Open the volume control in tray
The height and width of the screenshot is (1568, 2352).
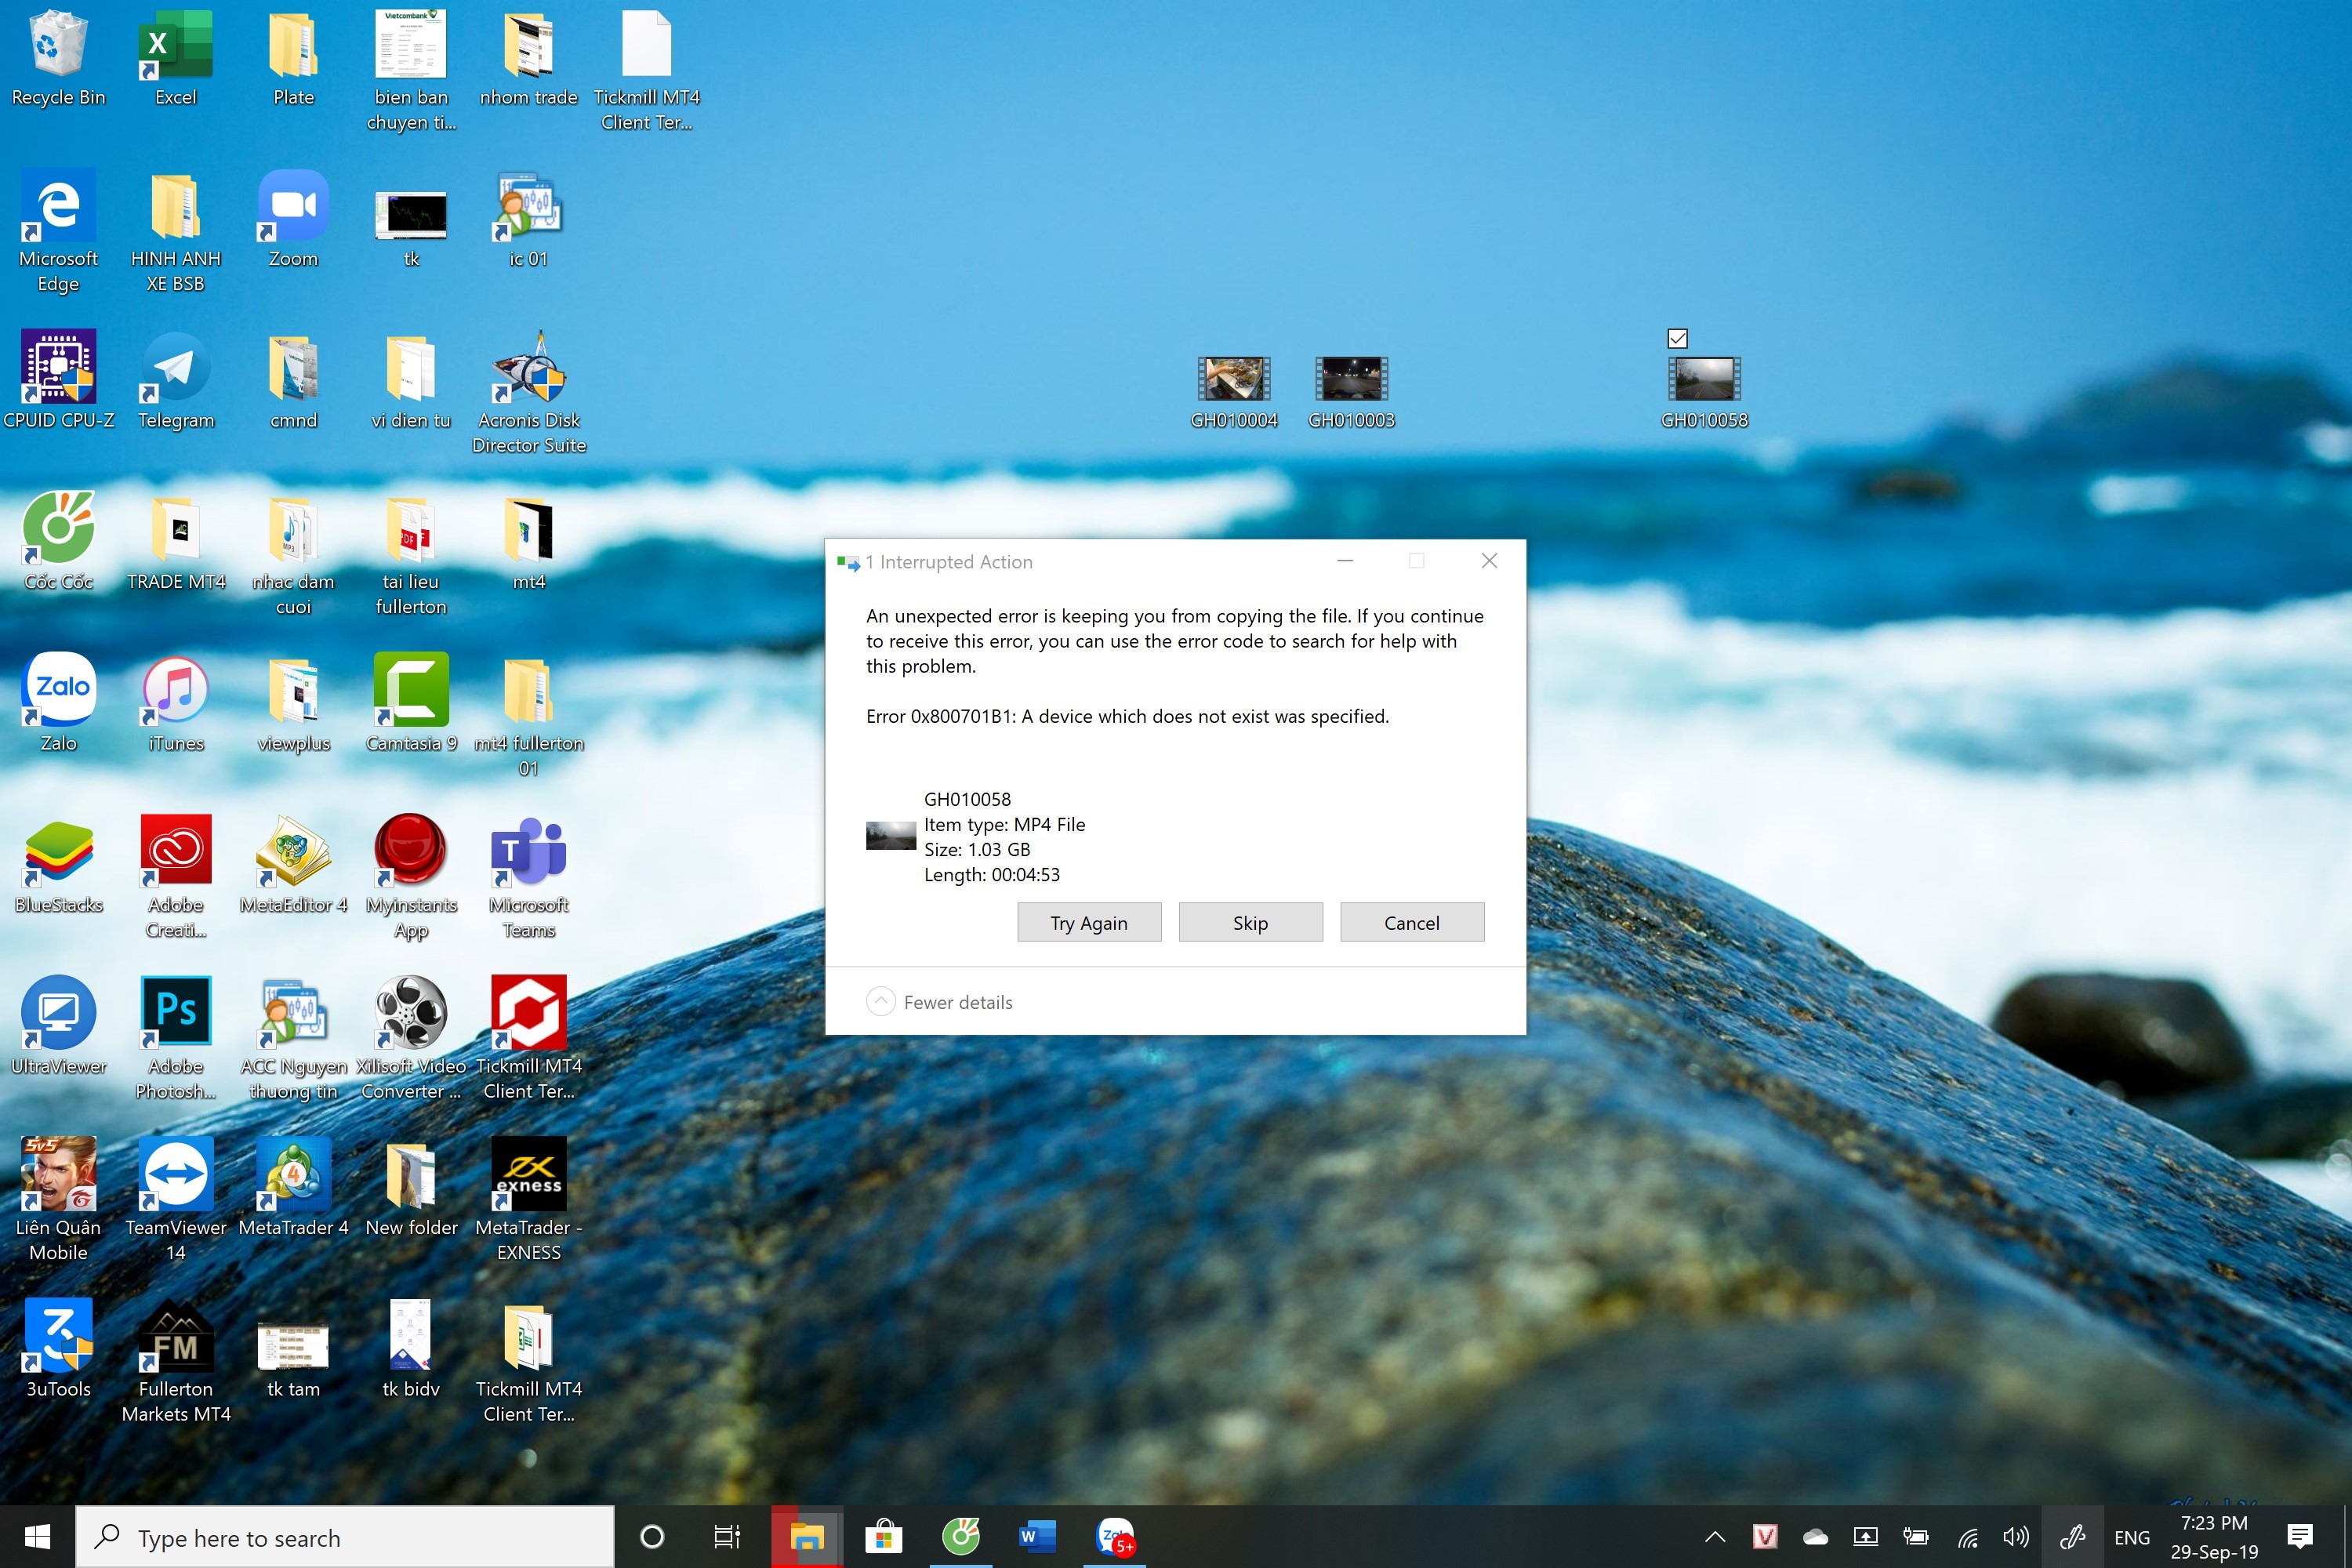point(2015,1537)
